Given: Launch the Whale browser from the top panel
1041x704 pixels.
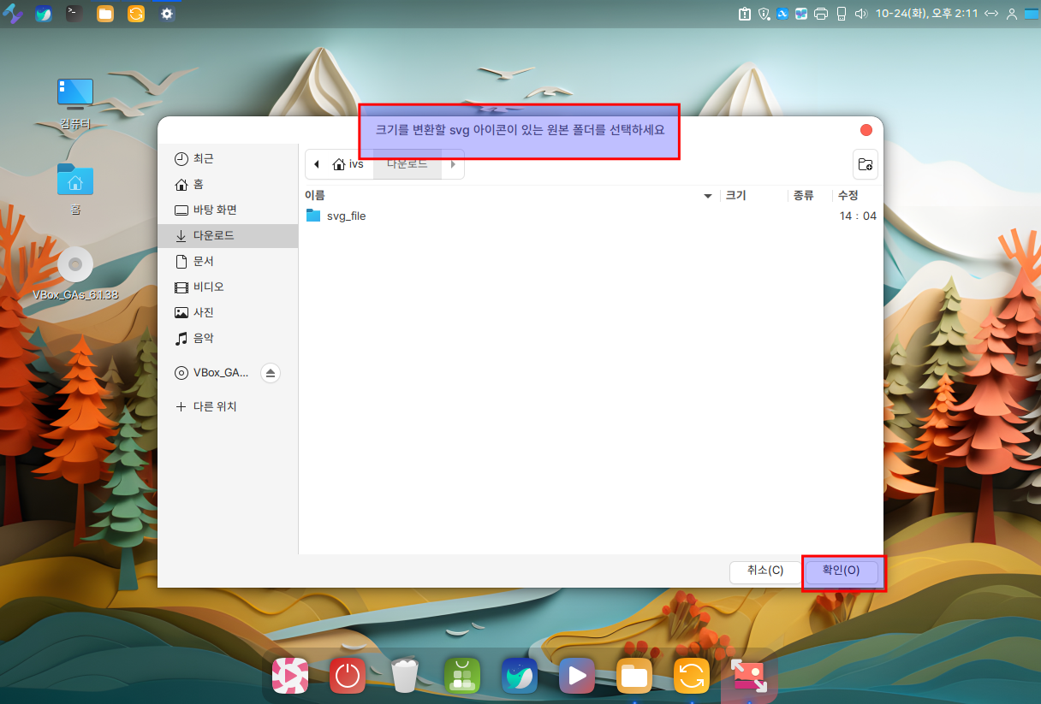Looking at the screenshot, I should click(44, 14).
